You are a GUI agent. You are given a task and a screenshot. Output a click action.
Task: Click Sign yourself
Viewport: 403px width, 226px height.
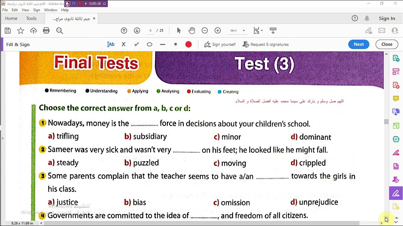220,44
